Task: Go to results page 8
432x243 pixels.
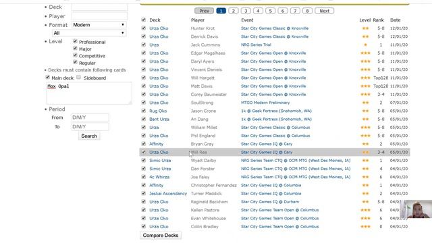Action: pyautogui.click(x=307, y=11)
